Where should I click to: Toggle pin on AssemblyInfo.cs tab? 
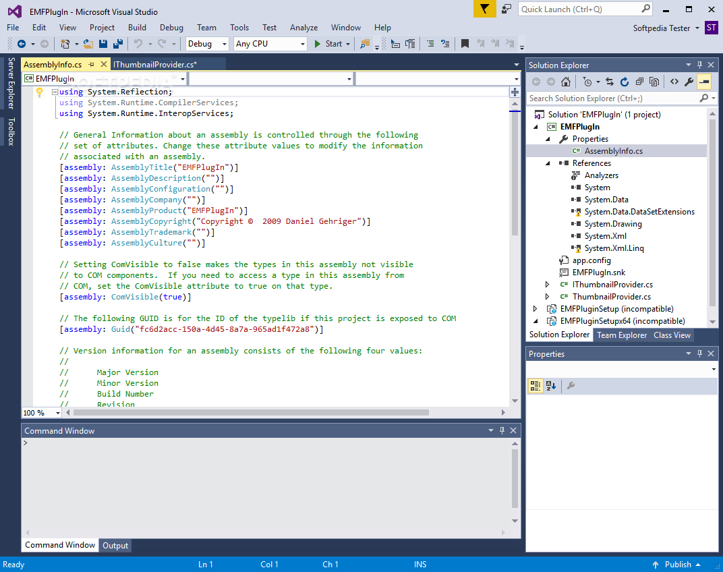coord(91,65)
